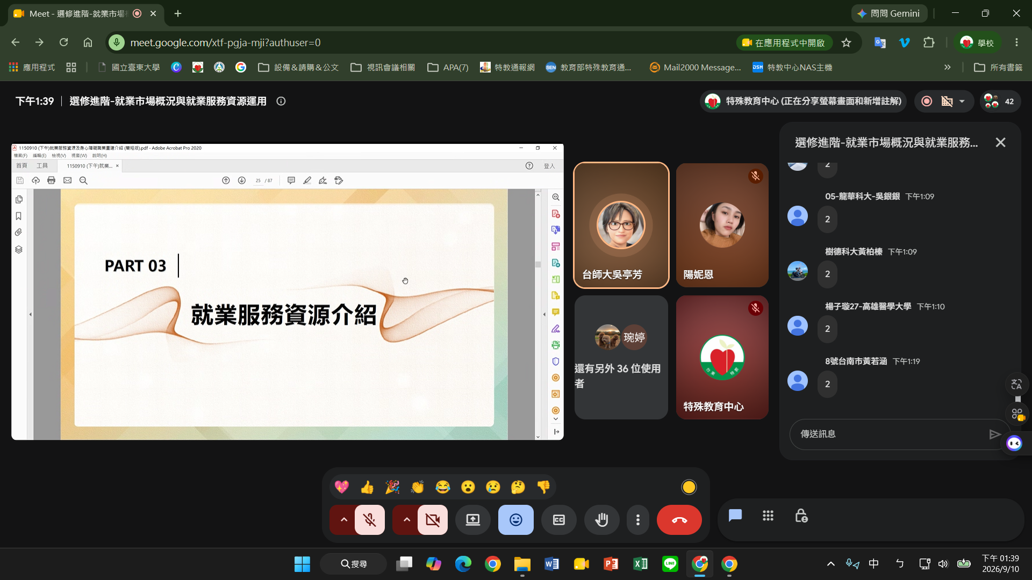Open the participants list showing 42
The height and width of the screenshot is (580, 1032).
click(x=999, y=101)
